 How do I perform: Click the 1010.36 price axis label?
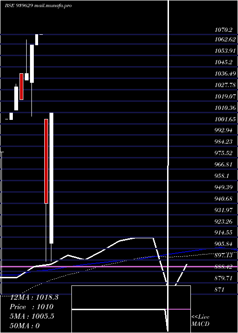point(225,108)
